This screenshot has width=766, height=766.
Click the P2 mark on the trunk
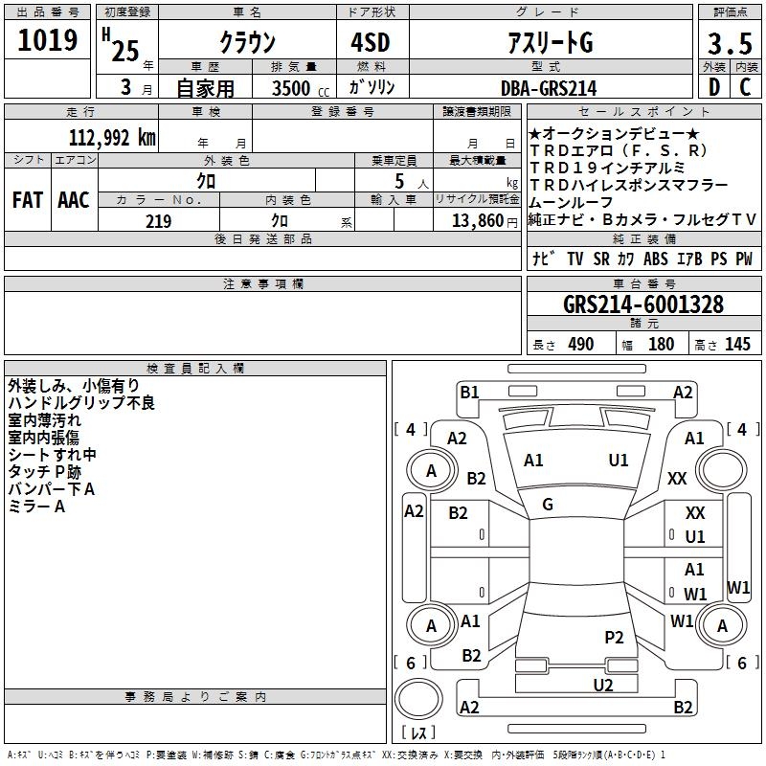click(614, 638)
